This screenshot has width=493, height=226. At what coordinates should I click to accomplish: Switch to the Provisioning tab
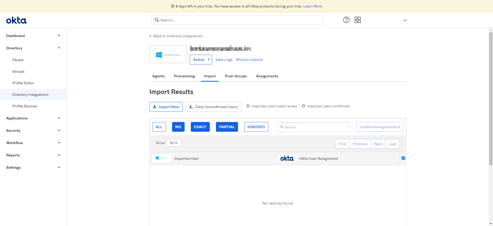click(x=184, y=76)
